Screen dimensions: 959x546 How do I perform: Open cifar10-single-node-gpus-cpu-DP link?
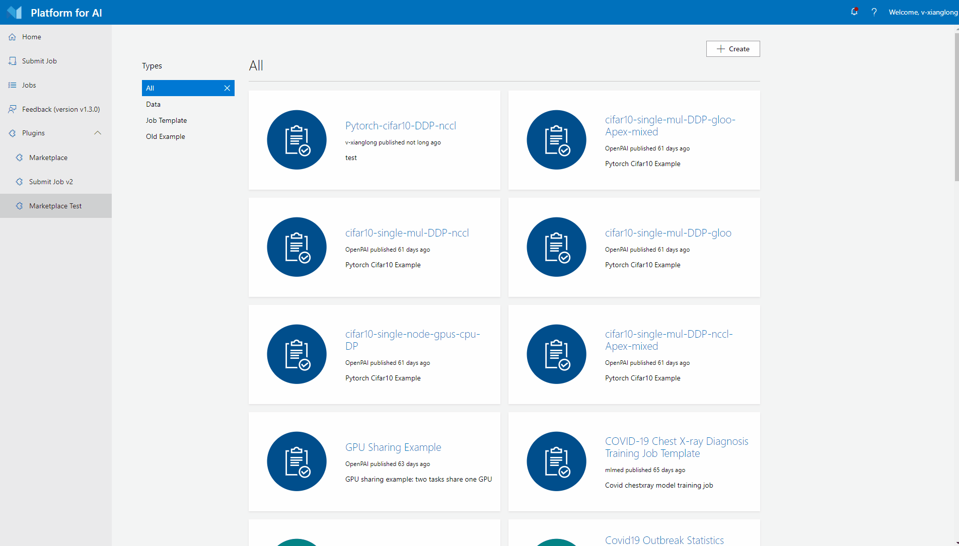tap(413, 340)
